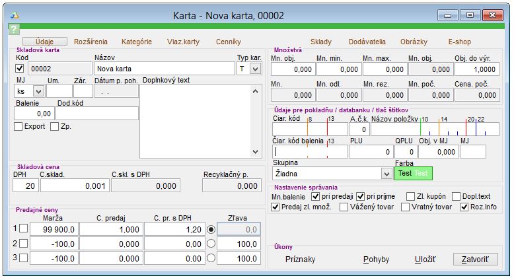Click the green question mark help icon
Viewport: 514px width, 280px height.
click(x=14, y=30)
